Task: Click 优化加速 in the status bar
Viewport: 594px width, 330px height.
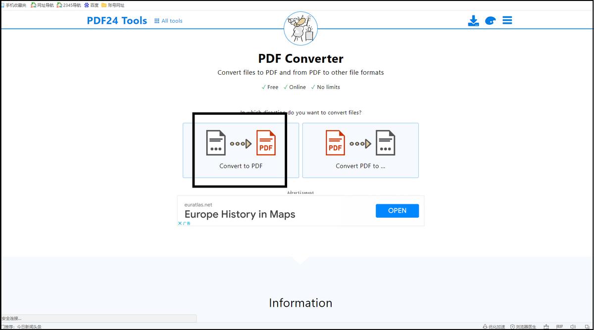Action: tap(494, 327)
